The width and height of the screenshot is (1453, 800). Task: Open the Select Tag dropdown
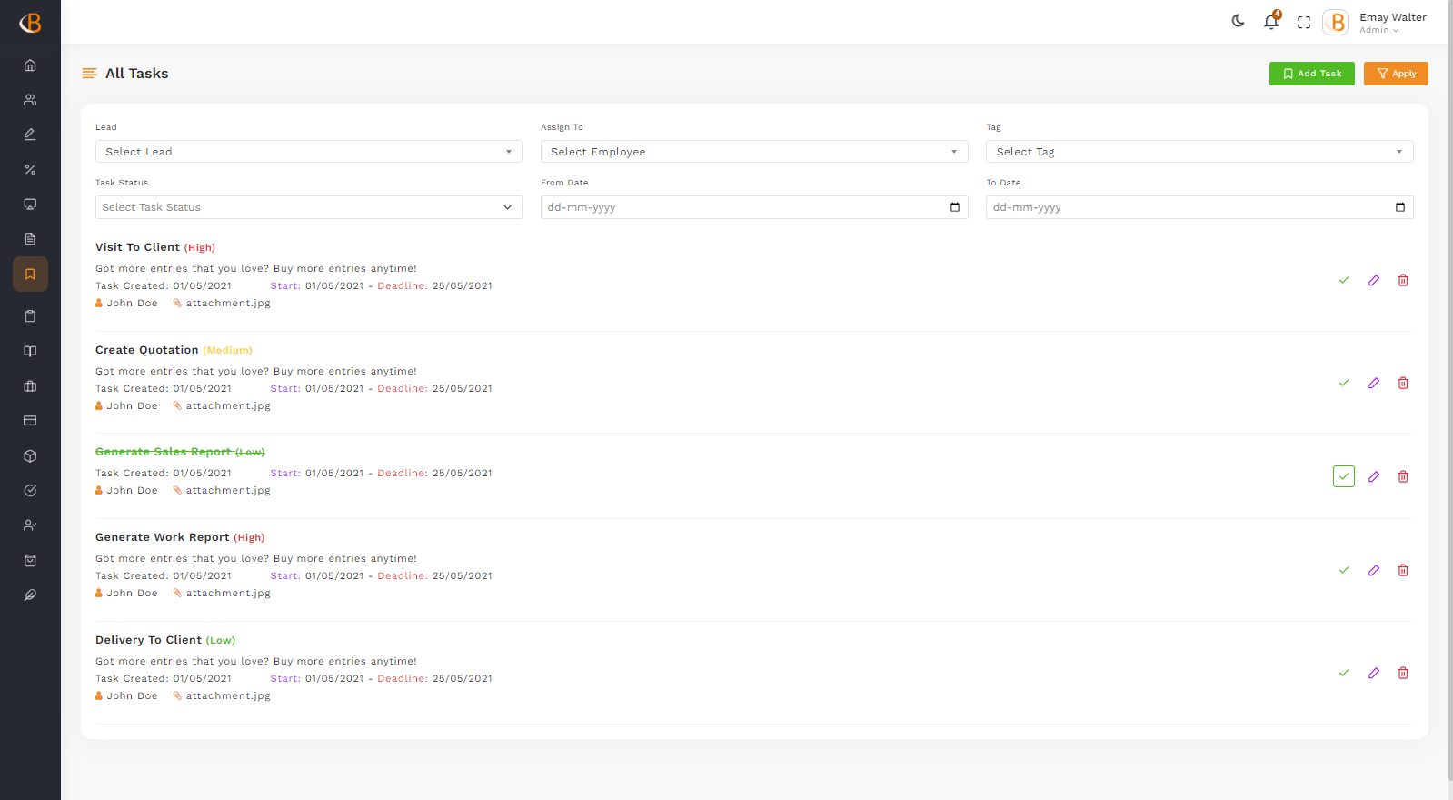coord(1199,152)
